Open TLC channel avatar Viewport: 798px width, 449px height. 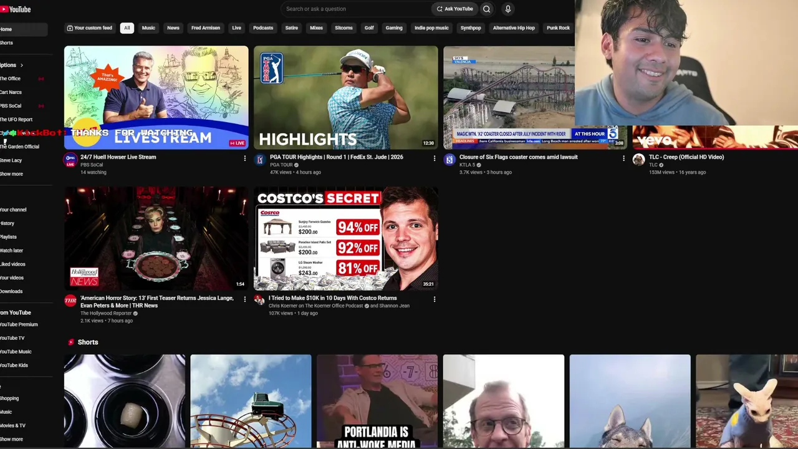tap(639, 160)
